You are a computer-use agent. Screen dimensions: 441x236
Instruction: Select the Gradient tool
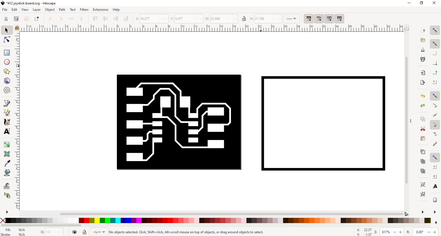pos(7,145)
